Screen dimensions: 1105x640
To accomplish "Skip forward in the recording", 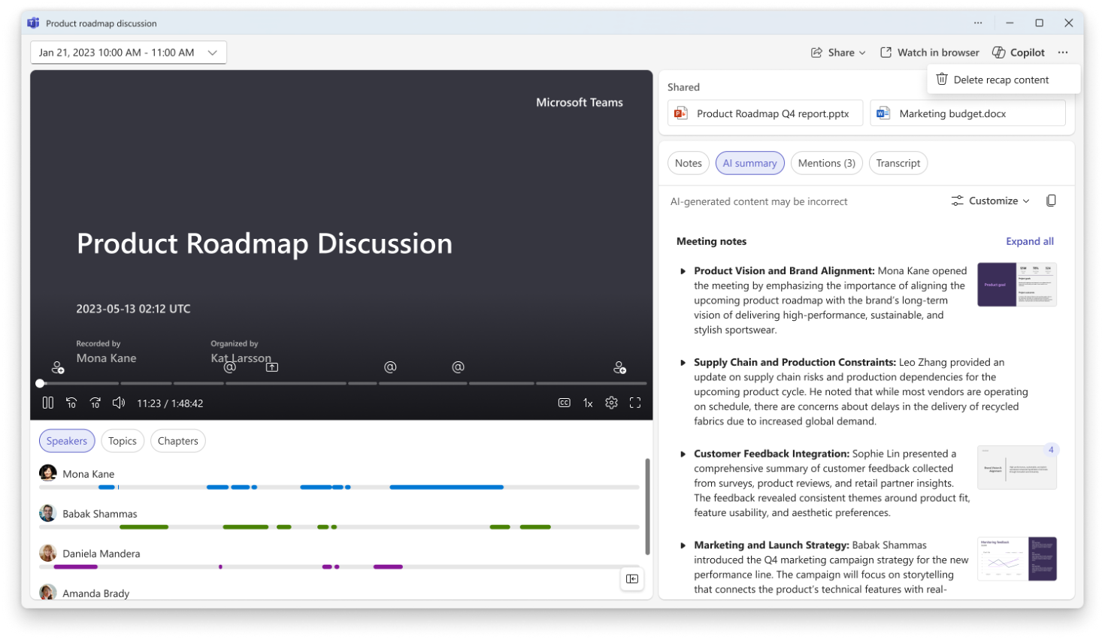I will pyautogui.click(x=95, y=403).
